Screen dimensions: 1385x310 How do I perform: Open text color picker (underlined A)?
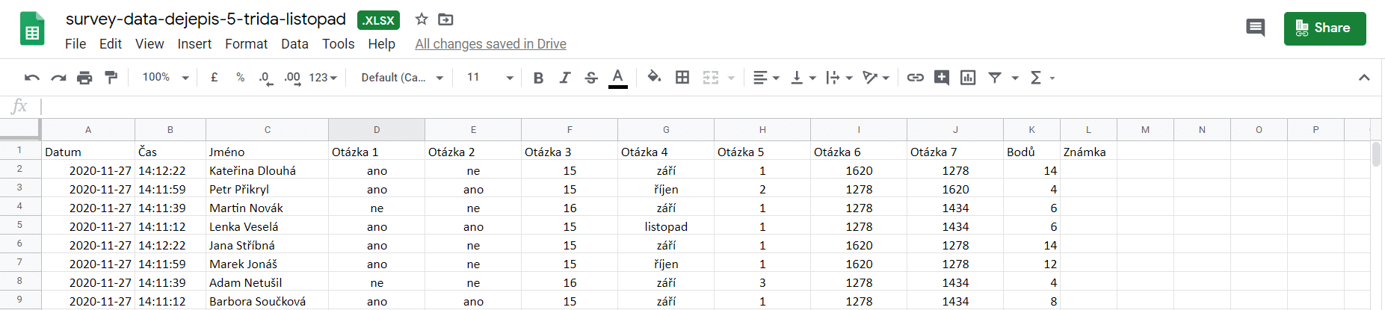point(617,78)
